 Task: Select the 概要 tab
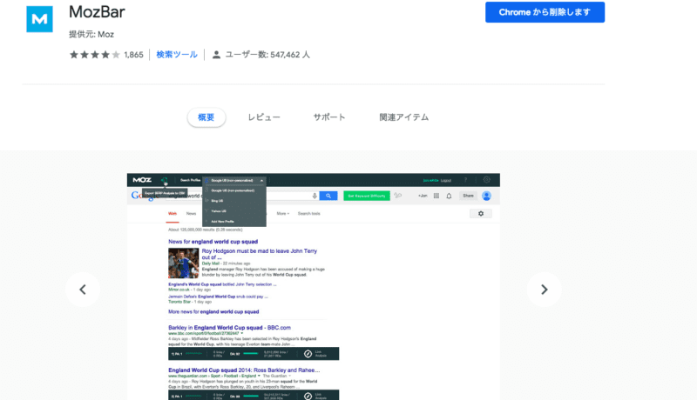pyautogui.click(x=206, y=117)
